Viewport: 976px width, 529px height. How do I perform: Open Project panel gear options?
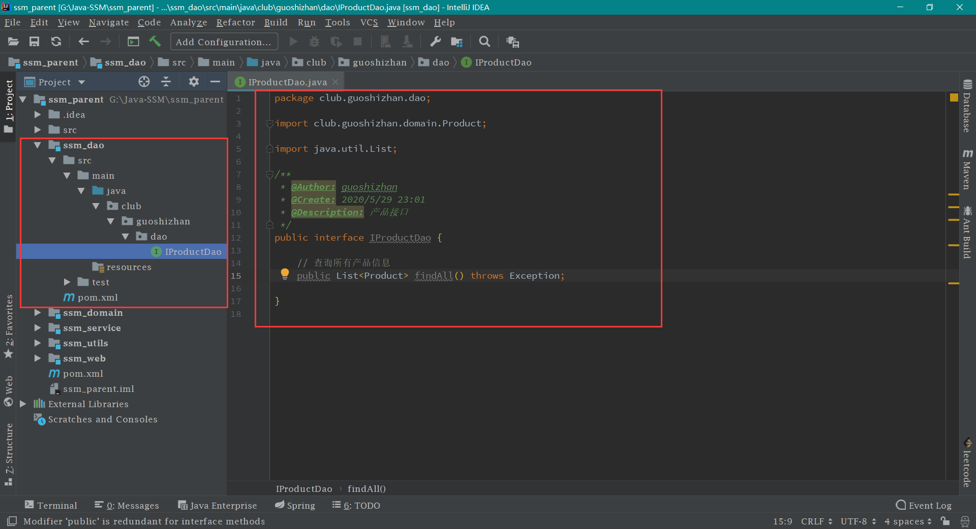pos(193,82)
